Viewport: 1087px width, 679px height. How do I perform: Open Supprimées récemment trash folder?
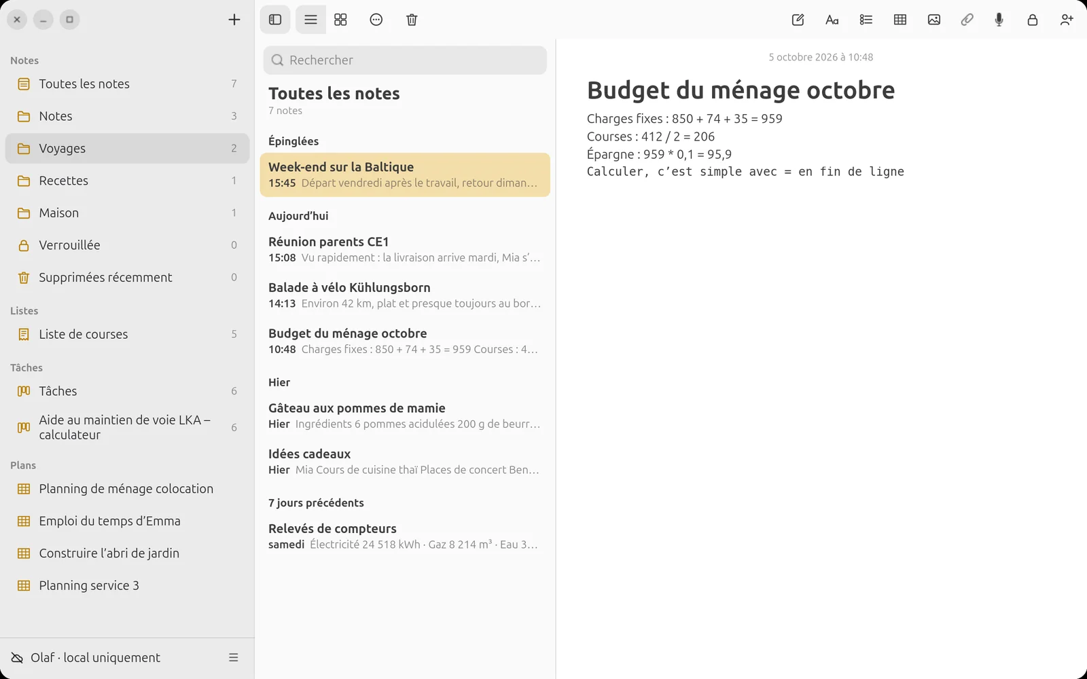tap(127, 277)
